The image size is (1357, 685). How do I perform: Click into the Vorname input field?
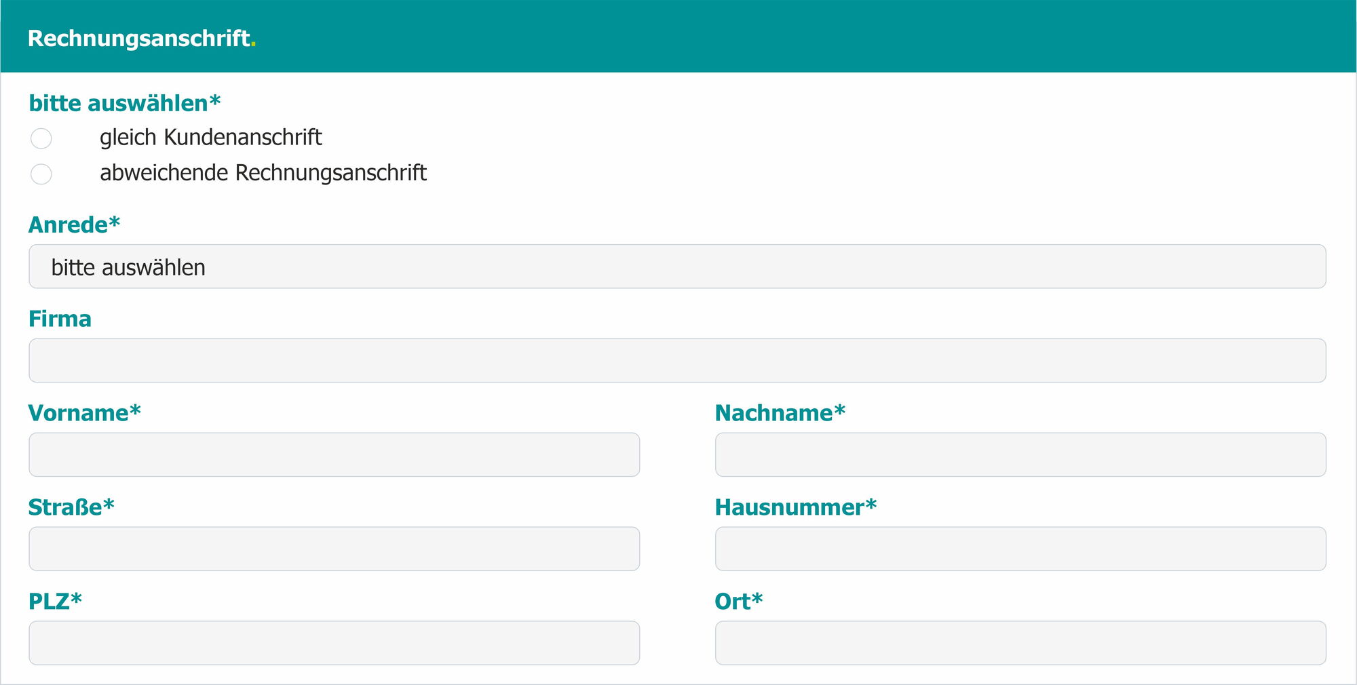click(x=334, y=455)
